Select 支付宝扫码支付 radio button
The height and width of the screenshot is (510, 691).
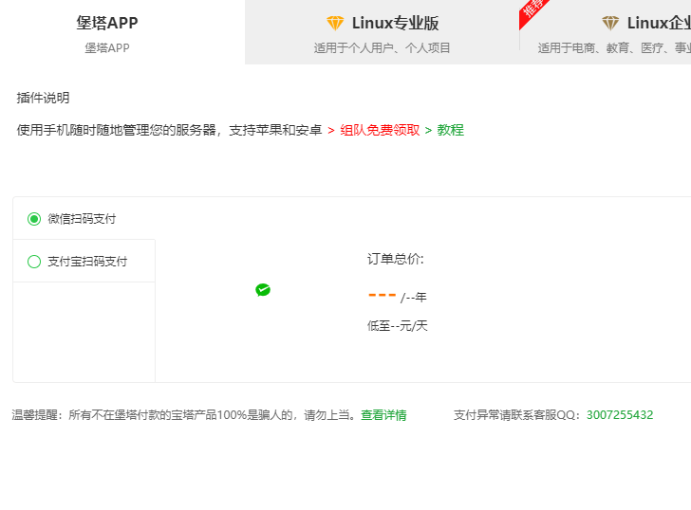pyautogui.click(x=34, y=262)
